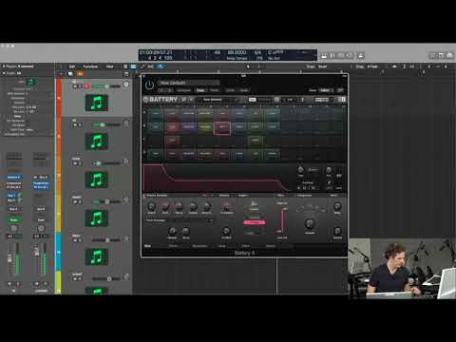Click the Compressor Amount knob
The image size is (456, 342).
coord(310,223)
